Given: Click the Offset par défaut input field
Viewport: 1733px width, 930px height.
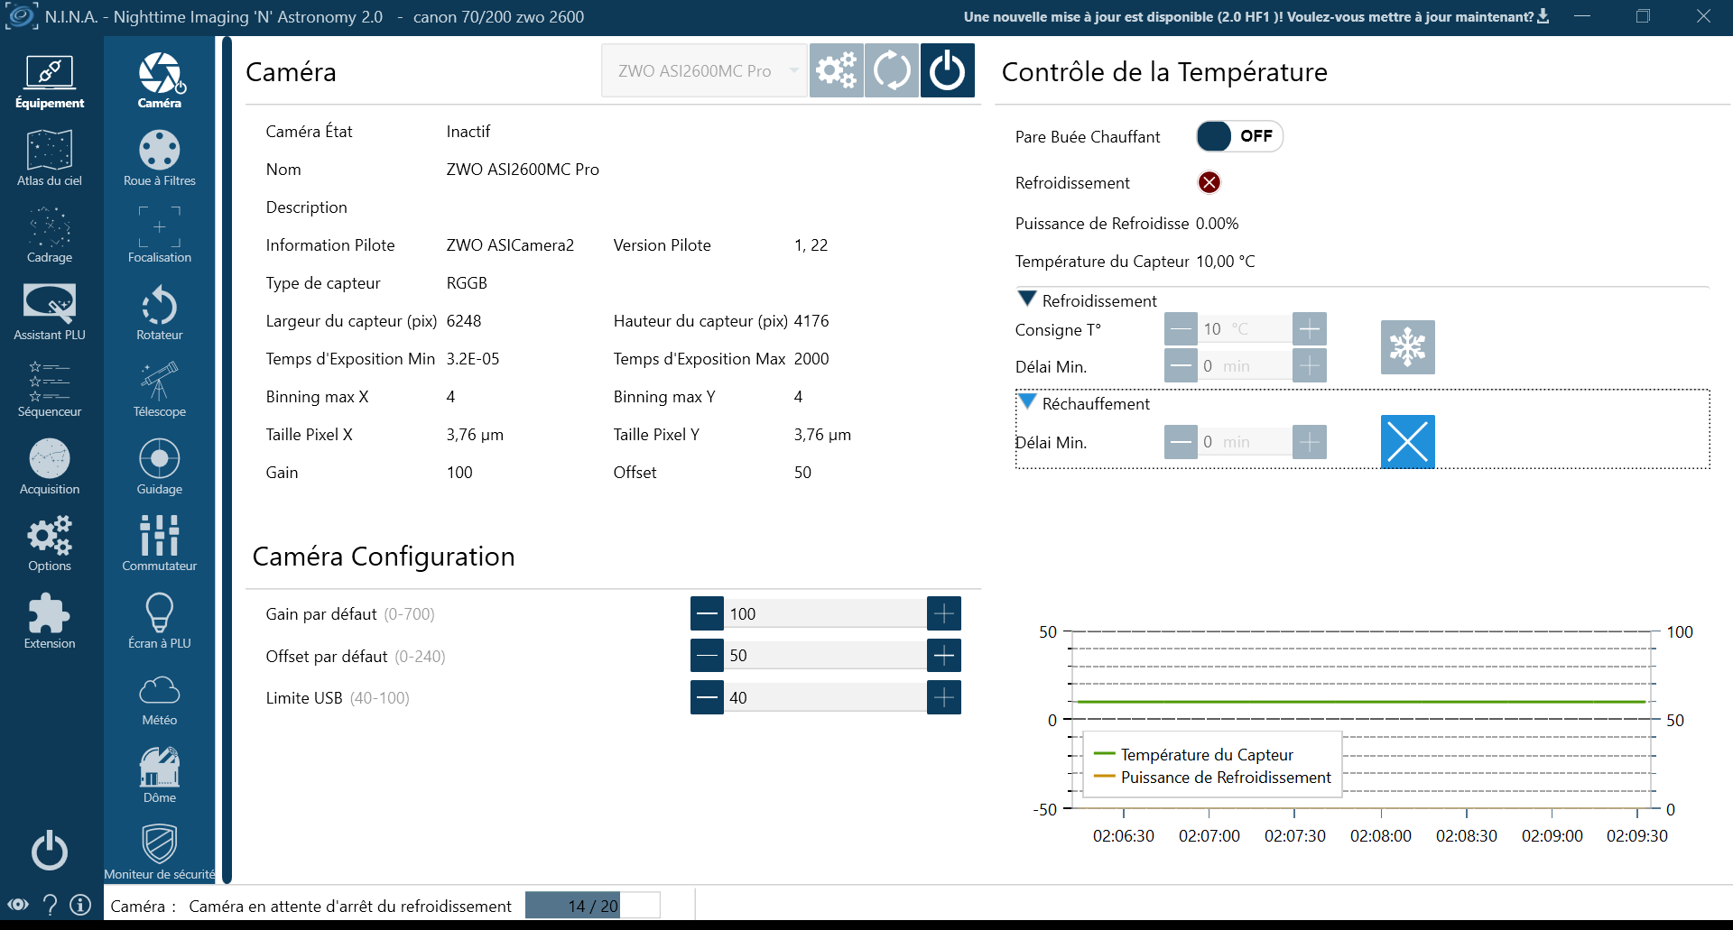Looking at the screenshot, I should (x=825, y=656).
